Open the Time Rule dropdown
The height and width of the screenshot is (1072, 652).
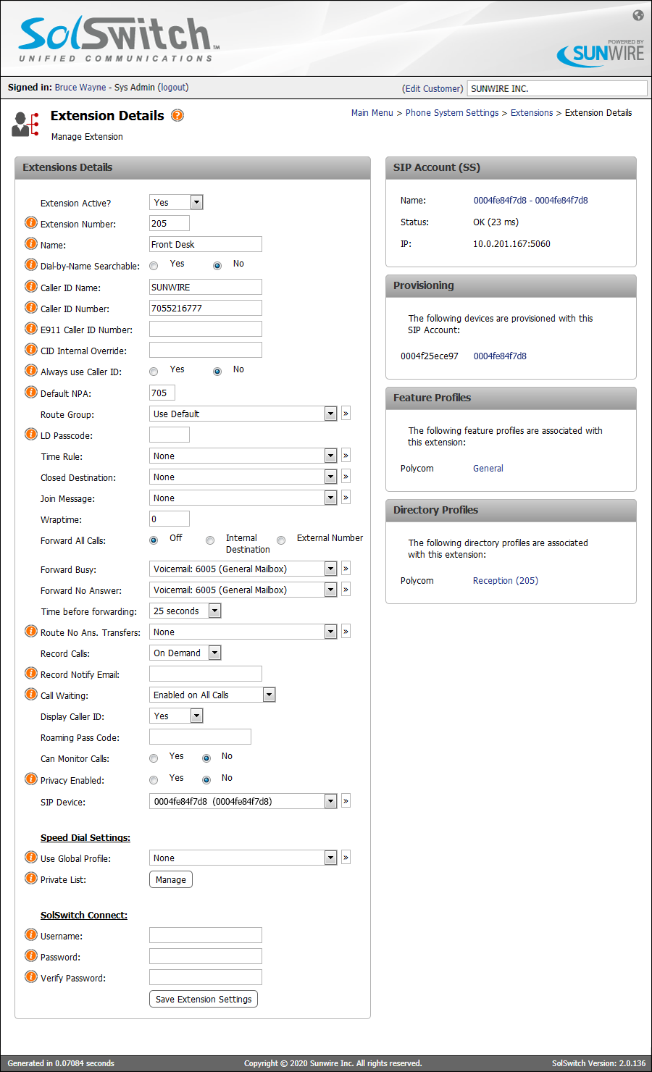click(x=243, y=456)
